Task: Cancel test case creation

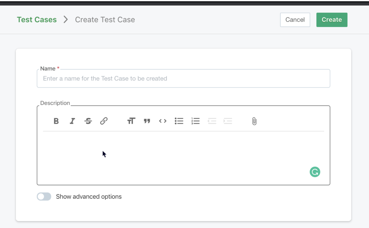Action: [295, 20]
